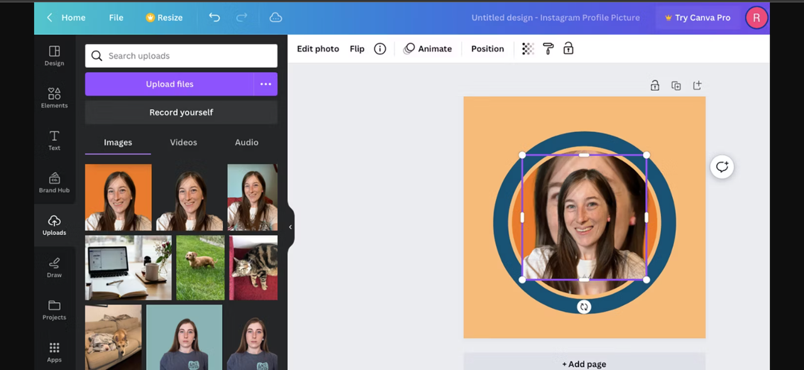This screenshot has width=804, height=370.
Task: Click Edit photo in toolbar
Action: coord(318,48)
